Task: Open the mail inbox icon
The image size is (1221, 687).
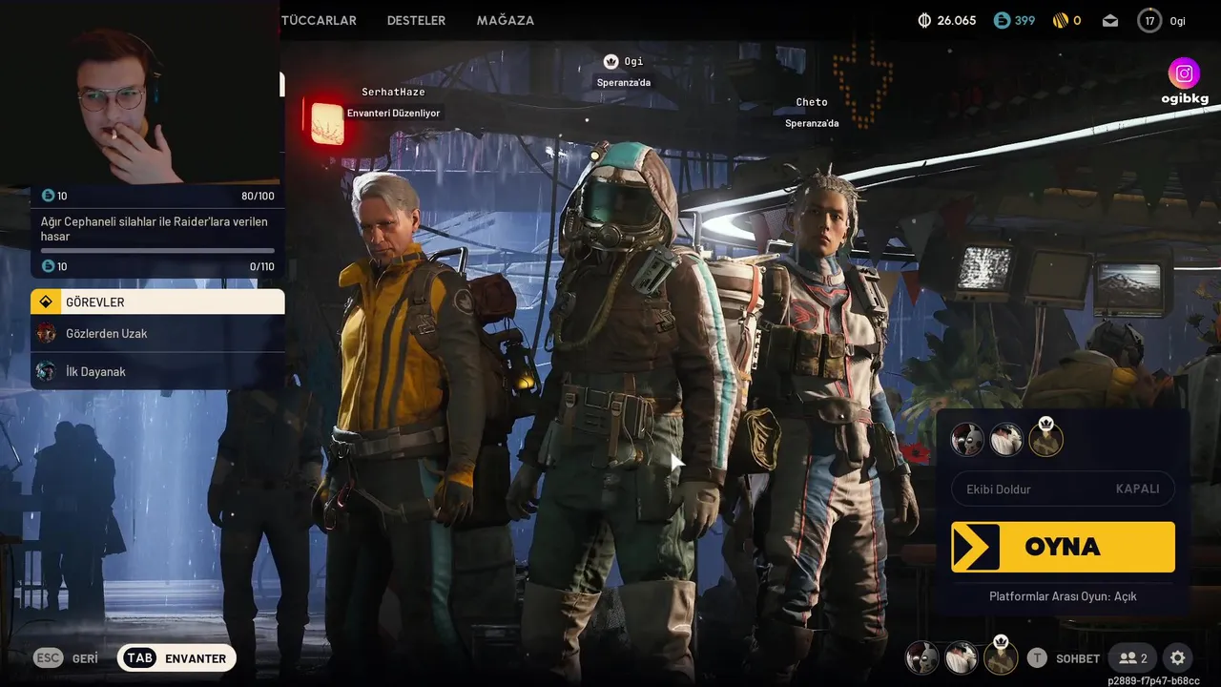Action: 1110,20
